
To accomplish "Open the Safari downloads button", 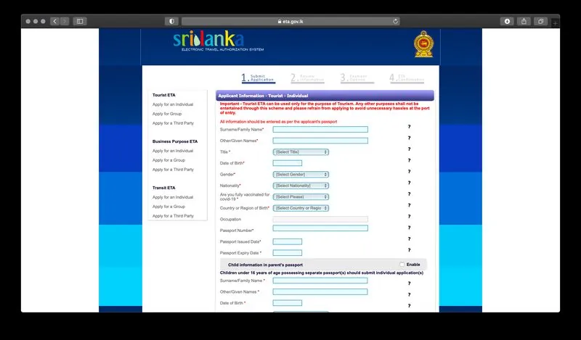I will (507, 21).
